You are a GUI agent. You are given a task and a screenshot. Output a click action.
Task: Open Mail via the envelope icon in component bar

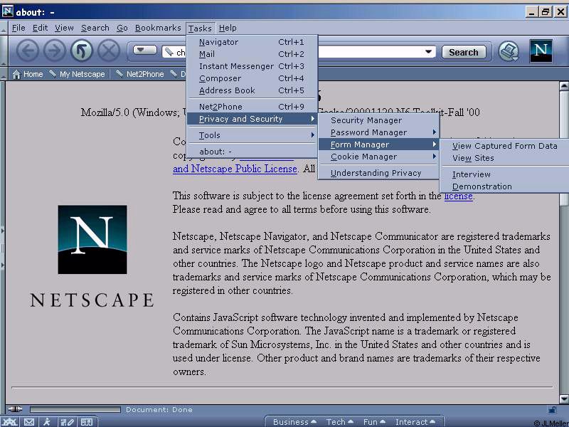(29, 422)
